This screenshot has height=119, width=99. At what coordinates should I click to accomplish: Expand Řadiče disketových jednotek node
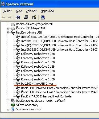coord(8,24)
